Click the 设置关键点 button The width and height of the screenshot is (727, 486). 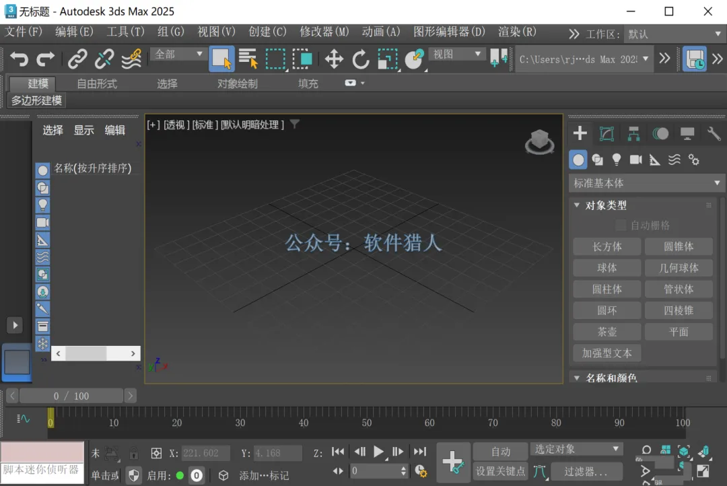[x=501, y=471]
